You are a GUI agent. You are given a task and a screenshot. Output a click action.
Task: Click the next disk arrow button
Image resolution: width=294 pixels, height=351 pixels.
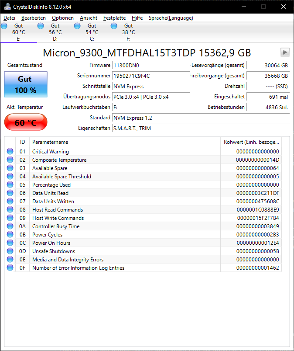point(285,52)
